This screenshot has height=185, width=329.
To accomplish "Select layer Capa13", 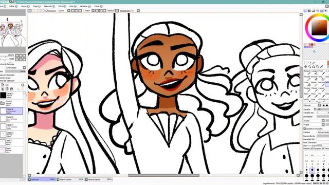I will (x=11, y=134).
